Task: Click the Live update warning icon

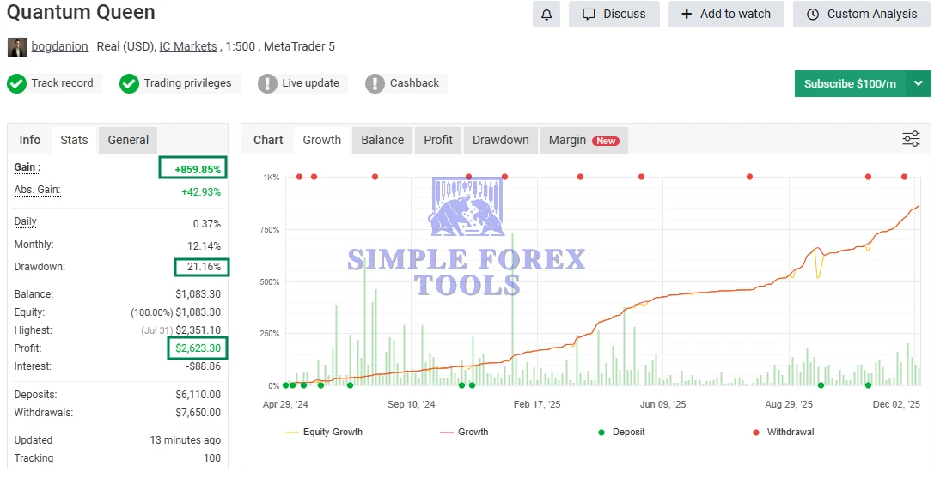Action: tap(267, 83)
